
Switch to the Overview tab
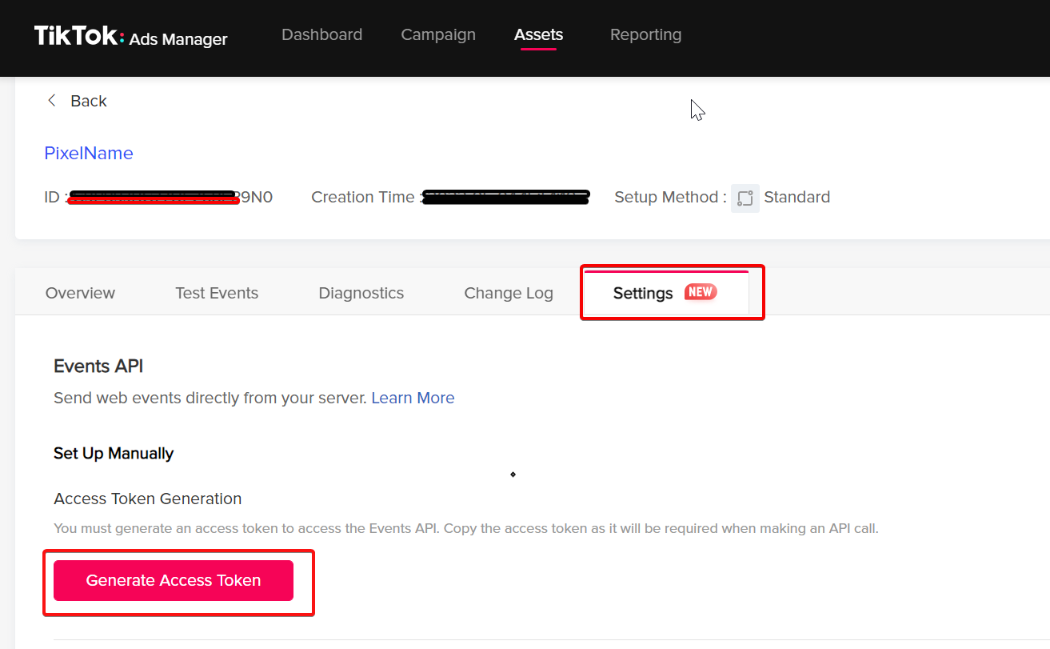(80, 293)
